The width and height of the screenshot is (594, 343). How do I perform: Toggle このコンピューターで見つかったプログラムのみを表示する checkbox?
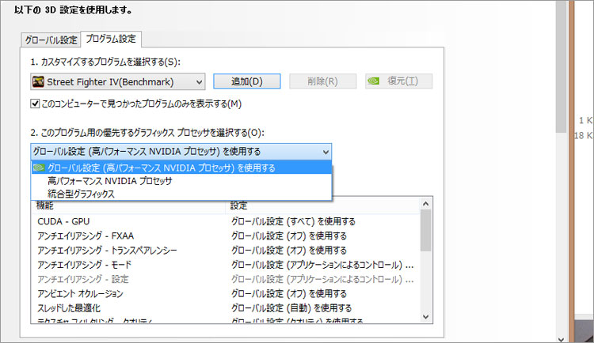coord(35,104)
